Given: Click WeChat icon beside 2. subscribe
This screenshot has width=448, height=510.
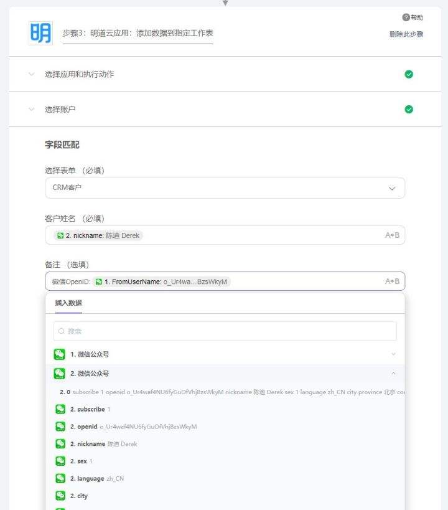Looking at the screenshot, I should click(x=60, y=409).
